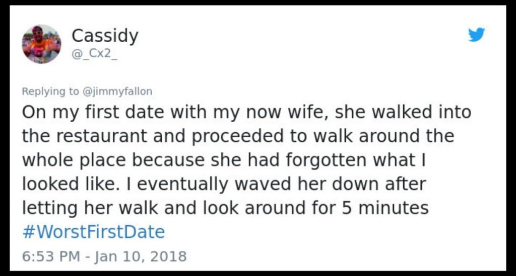Click 'looked like.' at fourth line start

[x=71, y=184]
